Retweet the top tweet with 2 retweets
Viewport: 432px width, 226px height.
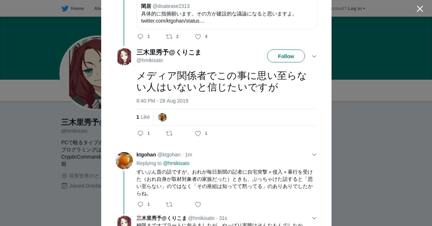[169, 37]
